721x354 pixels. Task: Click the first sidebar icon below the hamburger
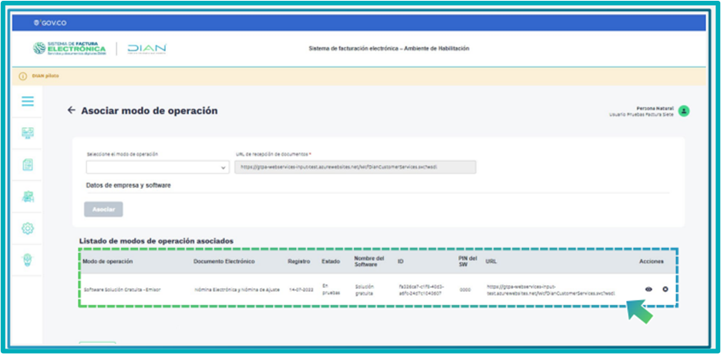click(28, 133)
